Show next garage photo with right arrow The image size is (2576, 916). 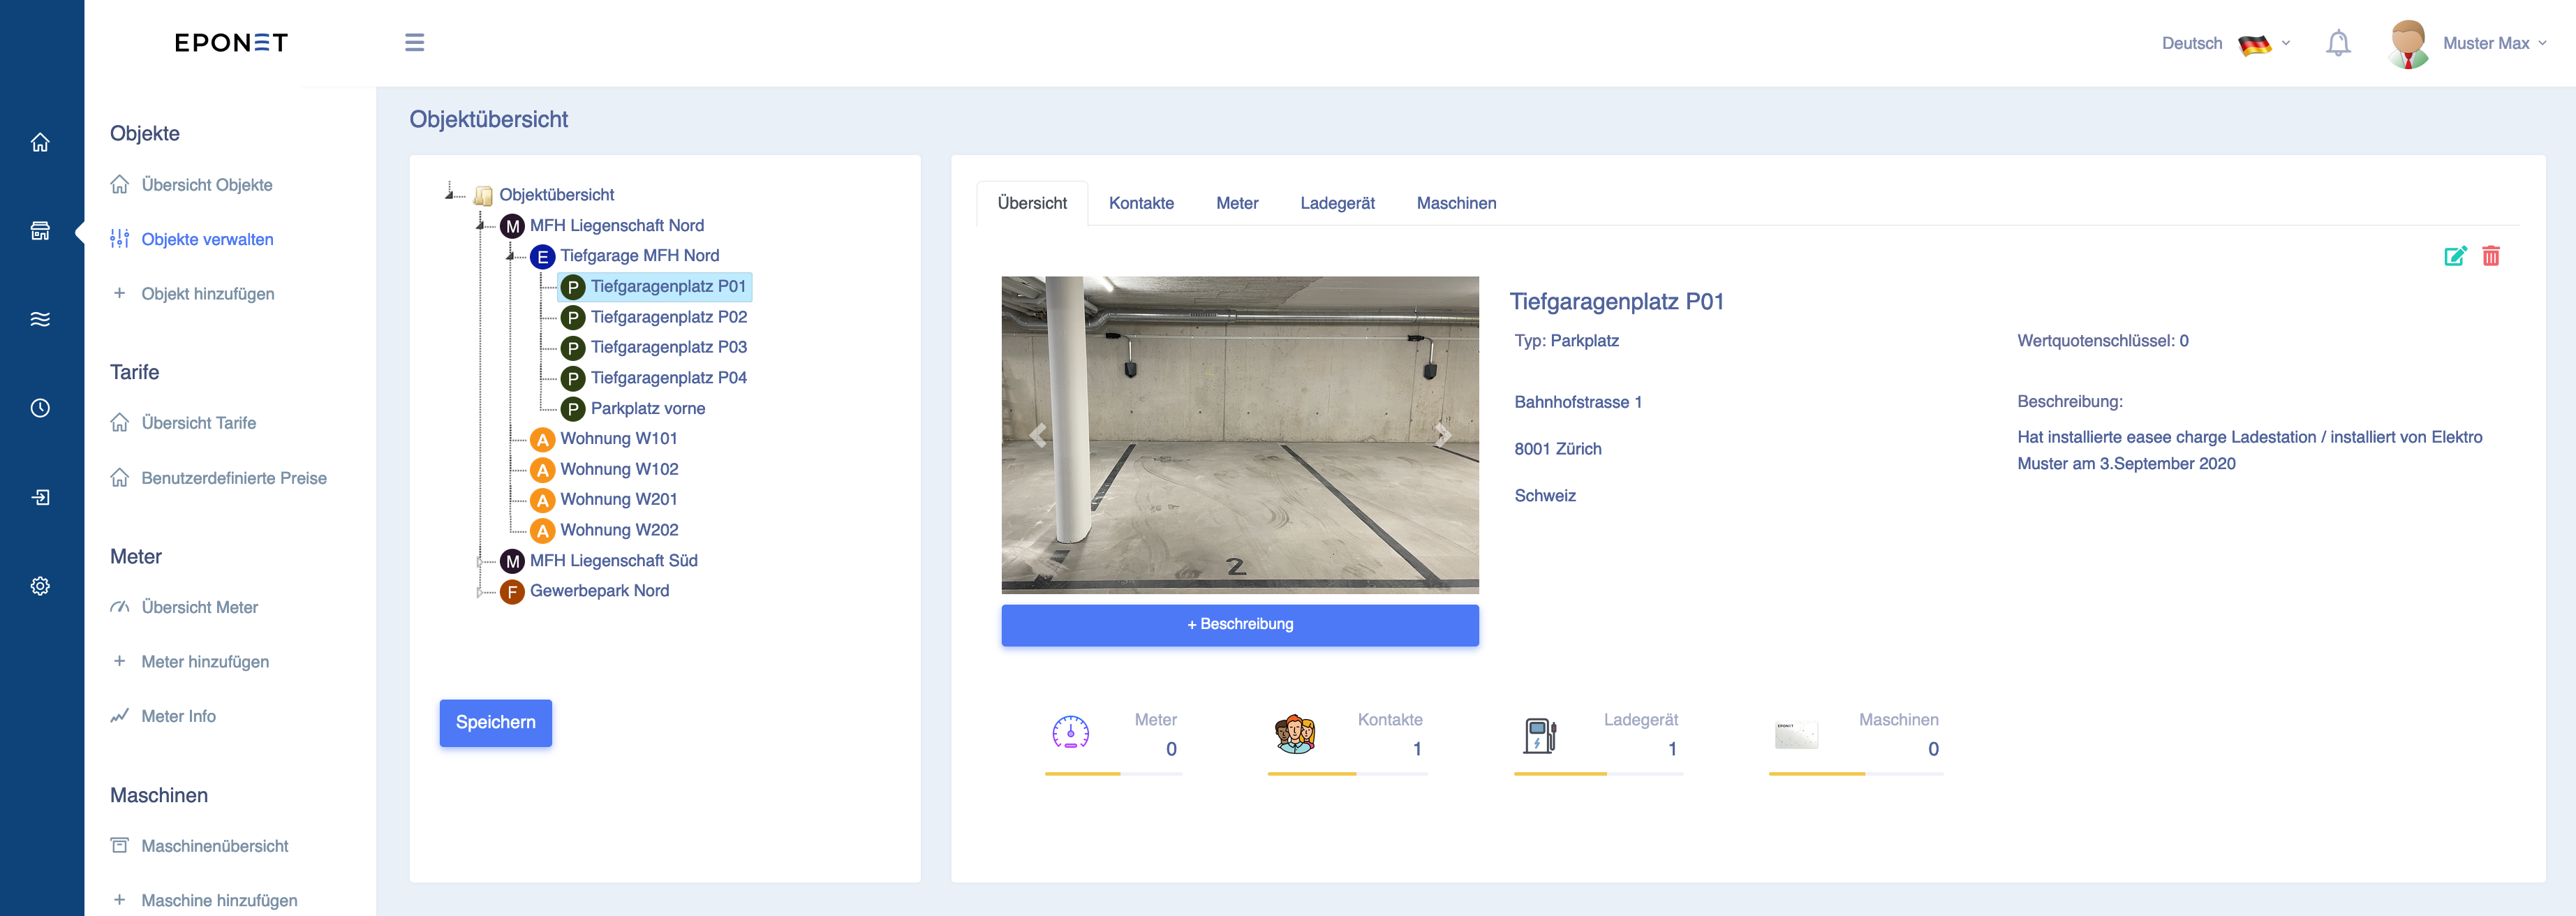(x=1442, y=434)
